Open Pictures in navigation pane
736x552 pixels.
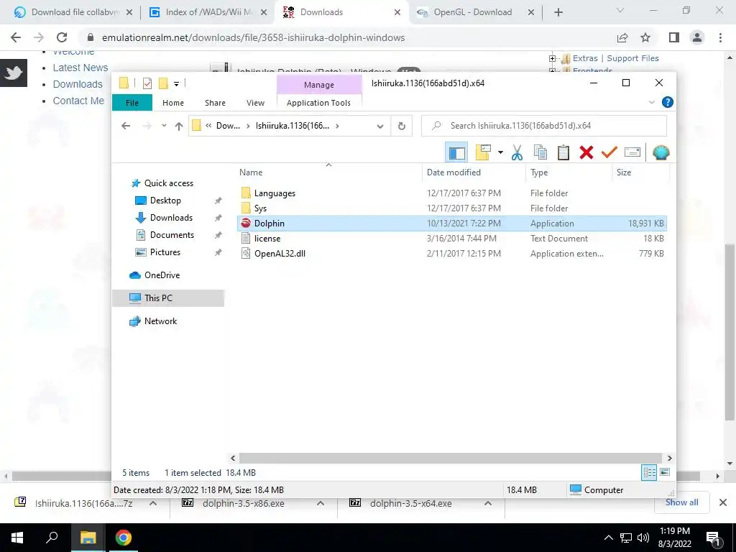point(165,252)
